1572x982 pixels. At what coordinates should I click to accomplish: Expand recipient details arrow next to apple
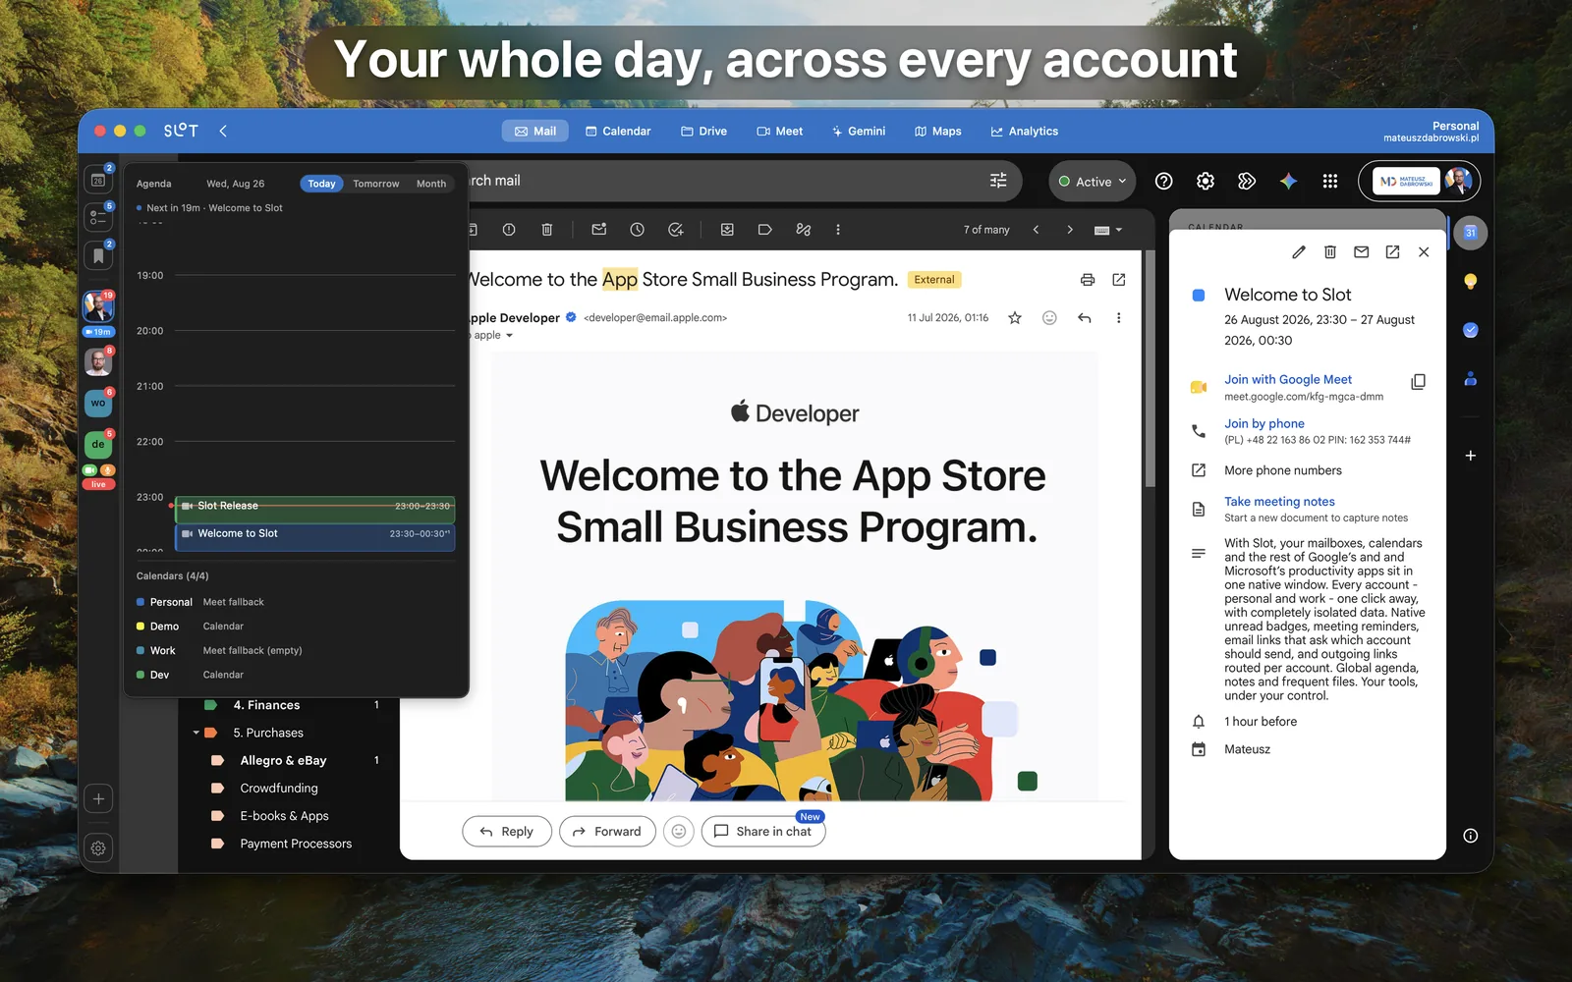click(x=509, y=336)
